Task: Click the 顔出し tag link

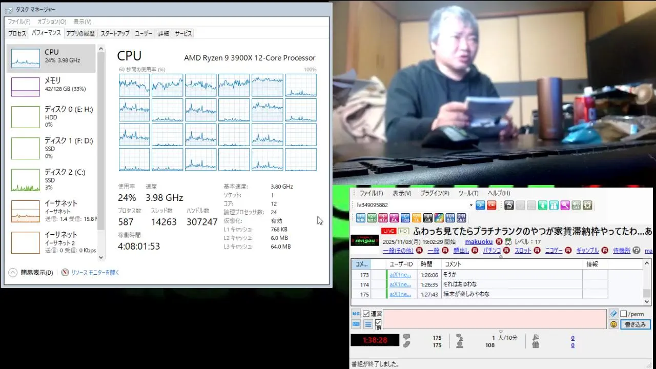Action: click(461, 251)
